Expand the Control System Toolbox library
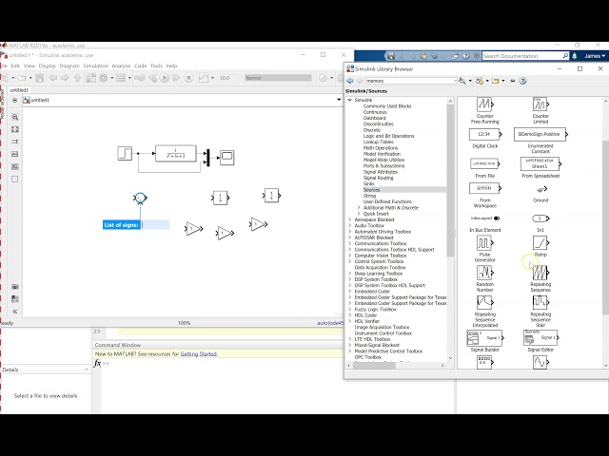The image size is (609, 456). pyautogui.click(x=350, y=262)
